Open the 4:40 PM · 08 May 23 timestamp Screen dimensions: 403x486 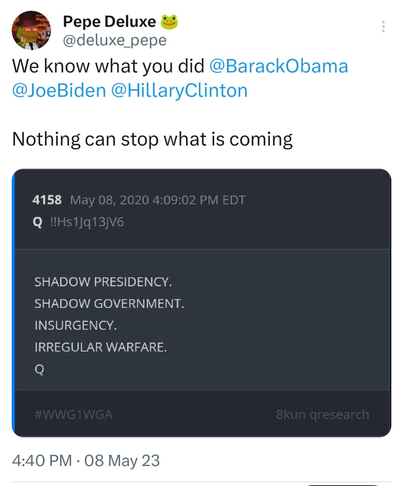click(x=86, y=461)
